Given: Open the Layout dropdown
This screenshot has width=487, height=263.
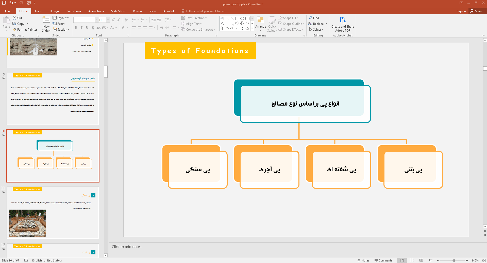Looking at the screenshot, I should (61, 18).
